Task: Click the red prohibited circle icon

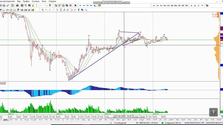Action: (x=70, y=6)
